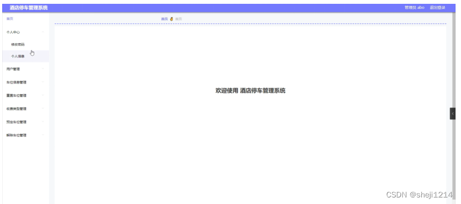461x204 pixels.
Task: Click the grey current 首页 breadcrumb
Action: coord(178,19)
